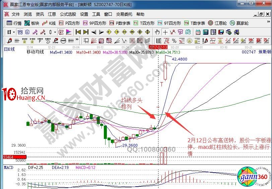Screen dimensions: 272x189
Task: Launch the 赢家轮 wheel tool
Action: click(x=239, y=23)
